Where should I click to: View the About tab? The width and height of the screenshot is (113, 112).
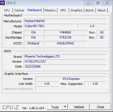tap(102, 10)
